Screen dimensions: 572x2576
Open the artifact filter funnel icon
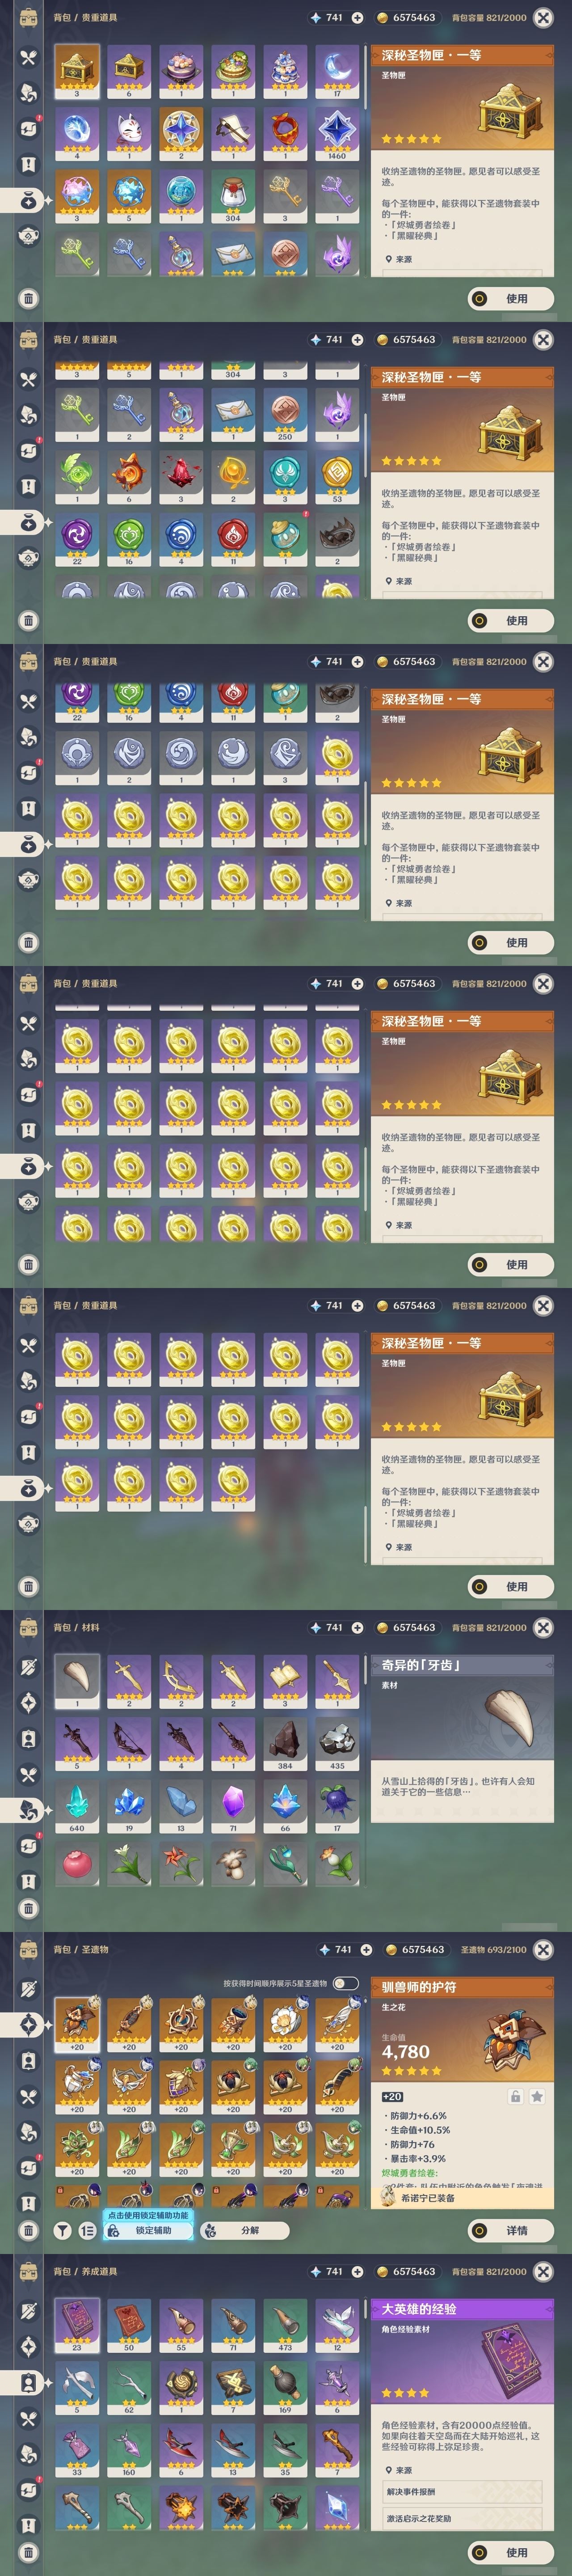(x=63, y=2230)
